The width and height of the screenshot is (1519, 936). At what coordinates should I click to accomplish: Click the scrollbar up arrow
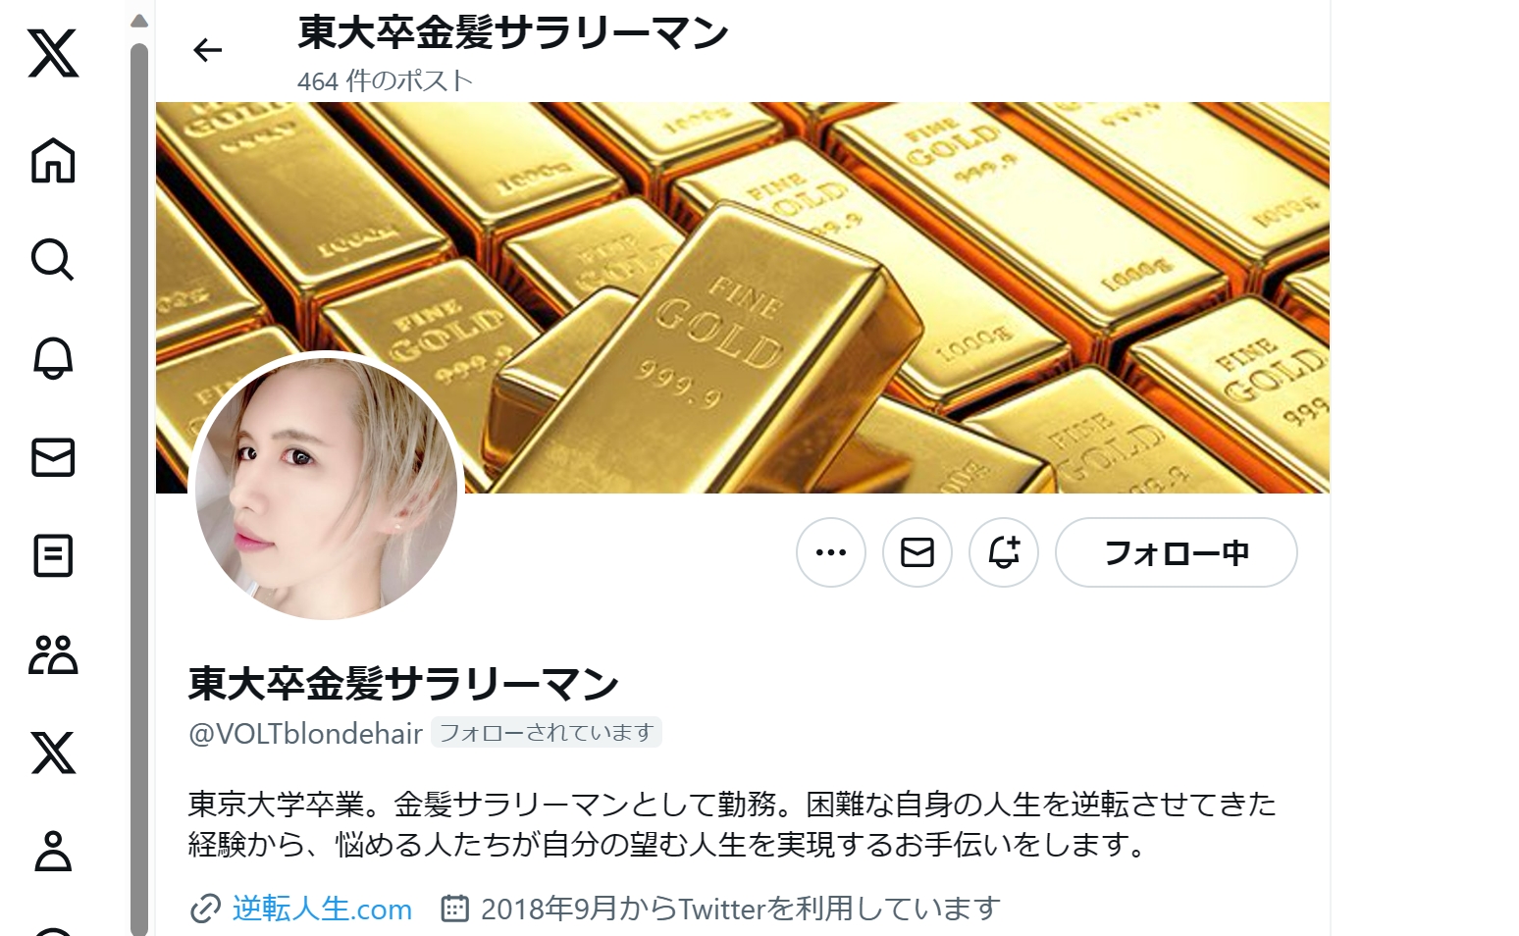pyautogui.click(x=139, y=21)
